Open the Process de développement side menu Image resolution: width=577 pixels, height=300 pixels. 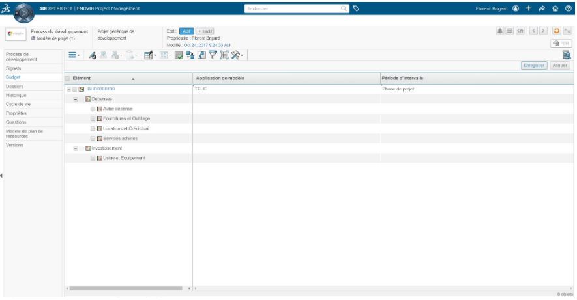(22, 57)
